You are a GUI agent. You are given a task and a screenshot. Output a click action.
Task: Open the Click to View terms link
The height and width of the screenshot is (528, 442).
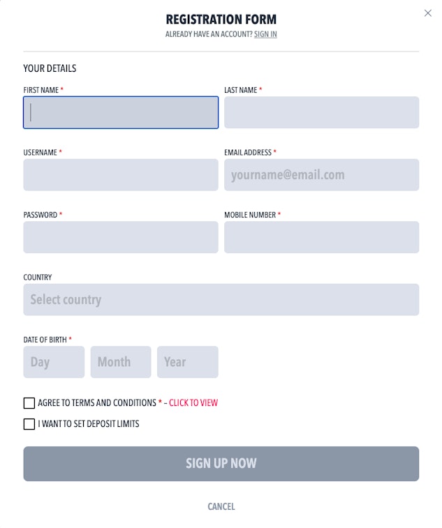pos(193,403)
